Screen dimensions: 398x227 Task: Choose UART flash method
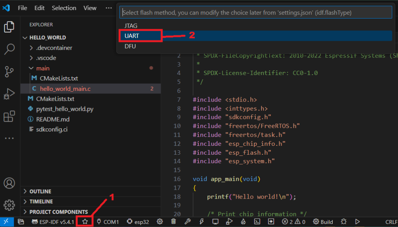[256, 36]
